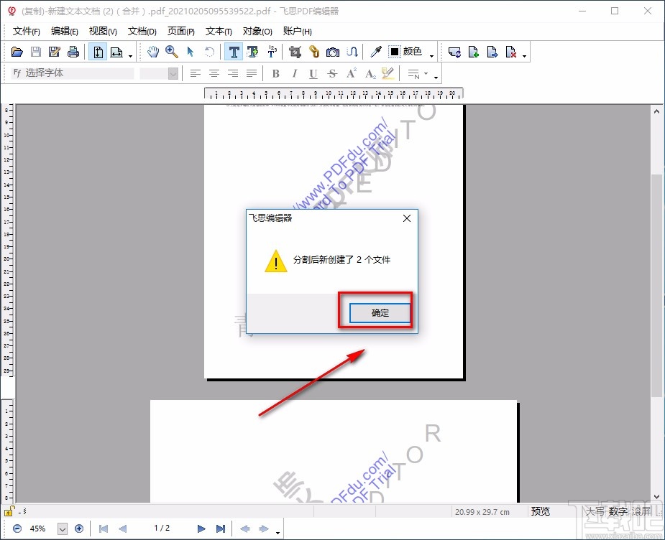Open the 账户(H) menu
665x540 pixels.
[x=297, y=32]
